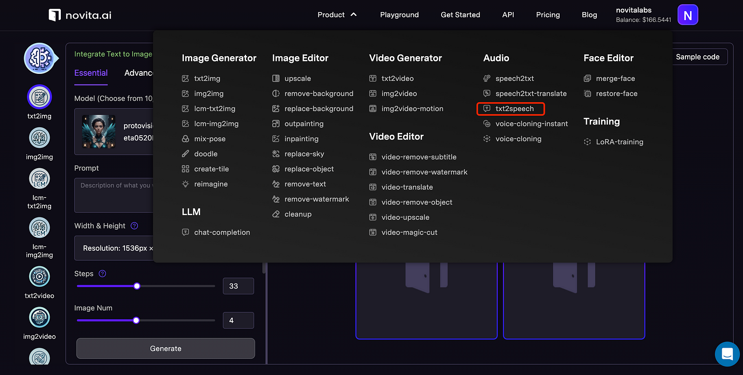This screenshot has height=375, width=743.
Task: Open txt2video from the left sidebar
Action: (x=39, y=277)
